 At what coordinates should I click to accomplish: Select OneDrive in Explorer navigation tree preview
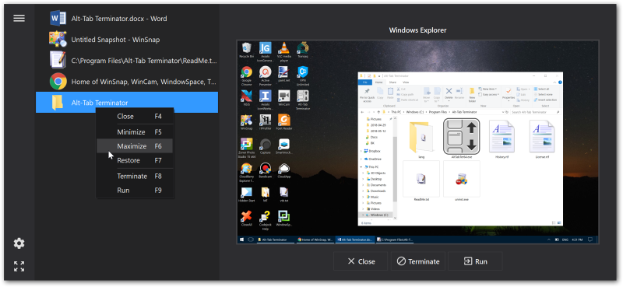[x=372, y=159]
